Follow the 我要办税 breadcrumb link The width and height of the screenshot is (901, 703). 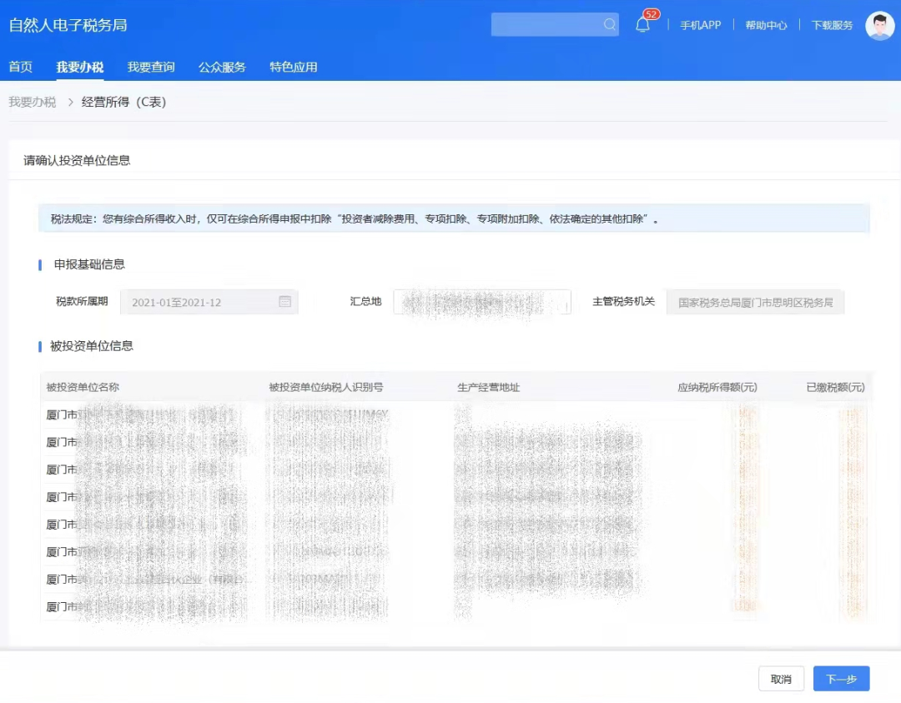[x=32, y=102]
